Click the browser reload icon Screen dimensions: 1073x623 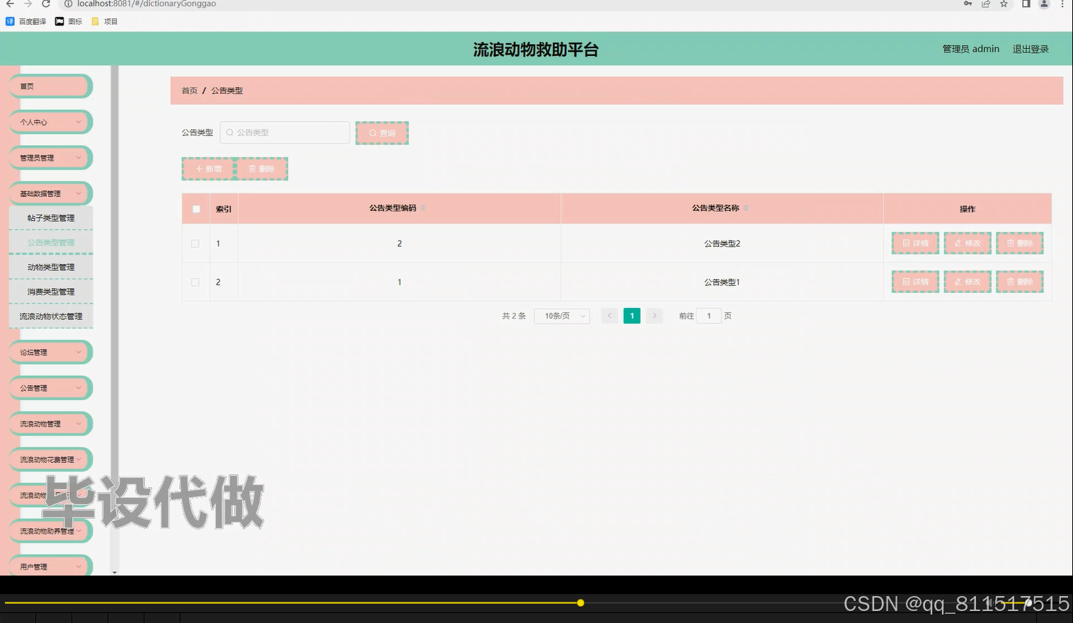(45, 4)
